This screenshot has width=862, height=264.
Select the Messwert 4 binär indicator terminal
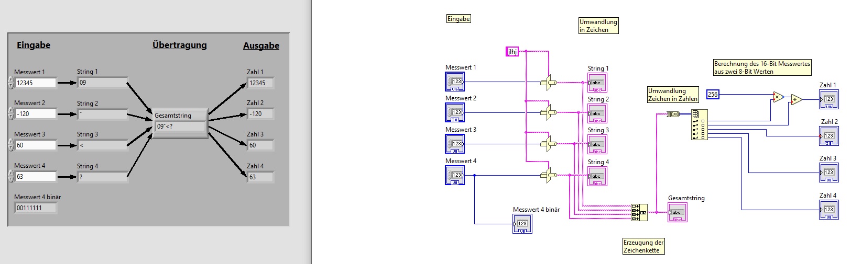pyautogui.click(x=522, y=223)
